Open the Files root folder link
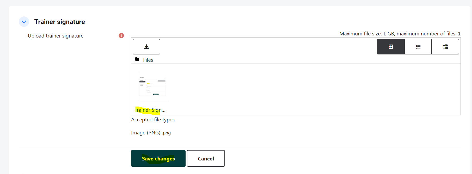The height and width of the screenshot is (174, 472). tap(148, 60)
